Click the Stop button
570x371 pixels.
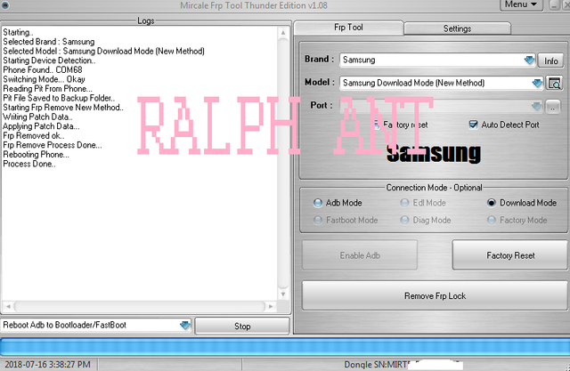point(242,327)
